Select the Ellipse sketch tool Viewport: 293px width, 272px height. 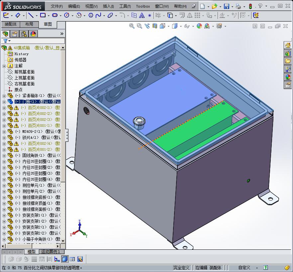coord(110,15)
